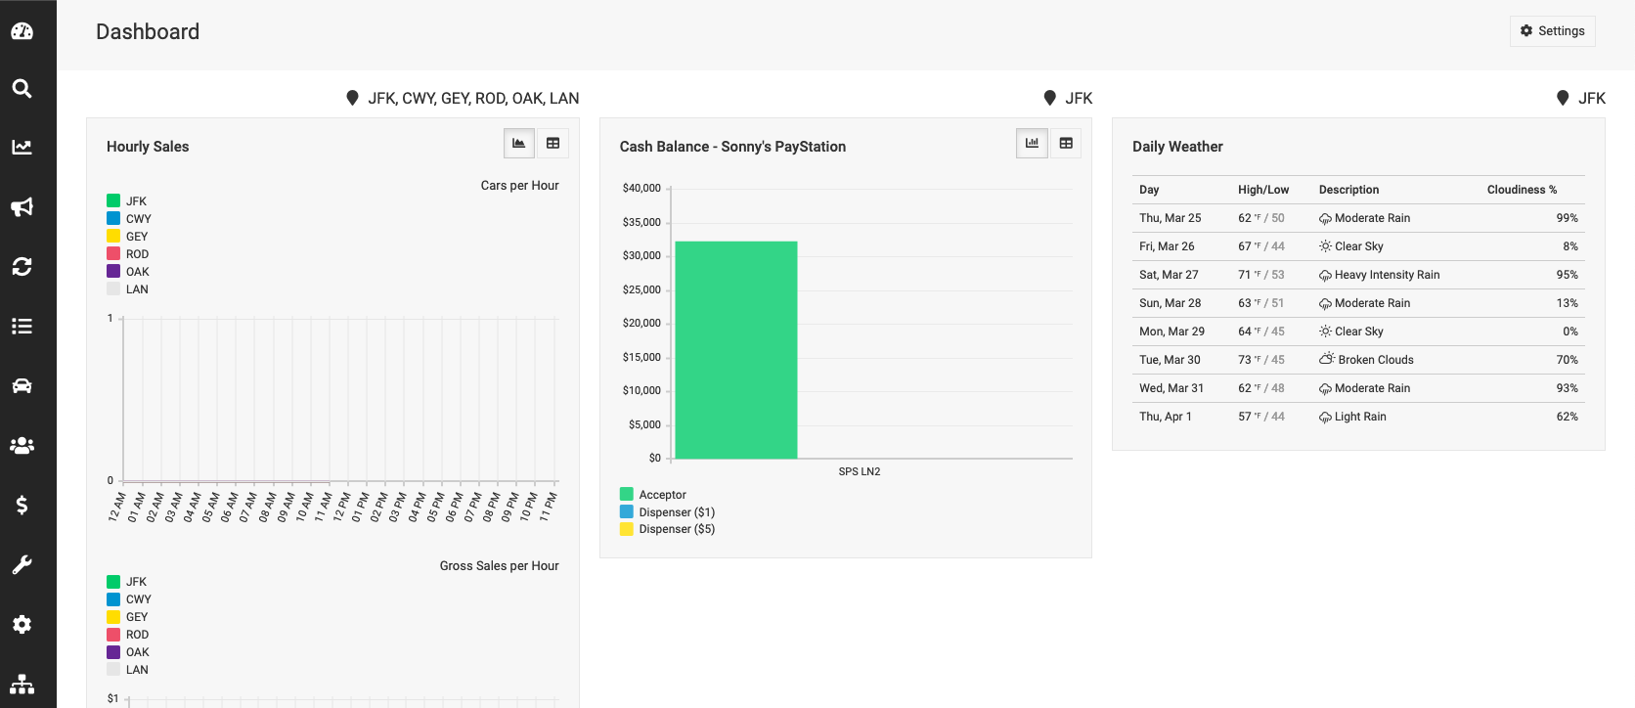Open the dashboard gauge icon in sidebar
This screenshot has width=1635, height=708.
[22, 31]
